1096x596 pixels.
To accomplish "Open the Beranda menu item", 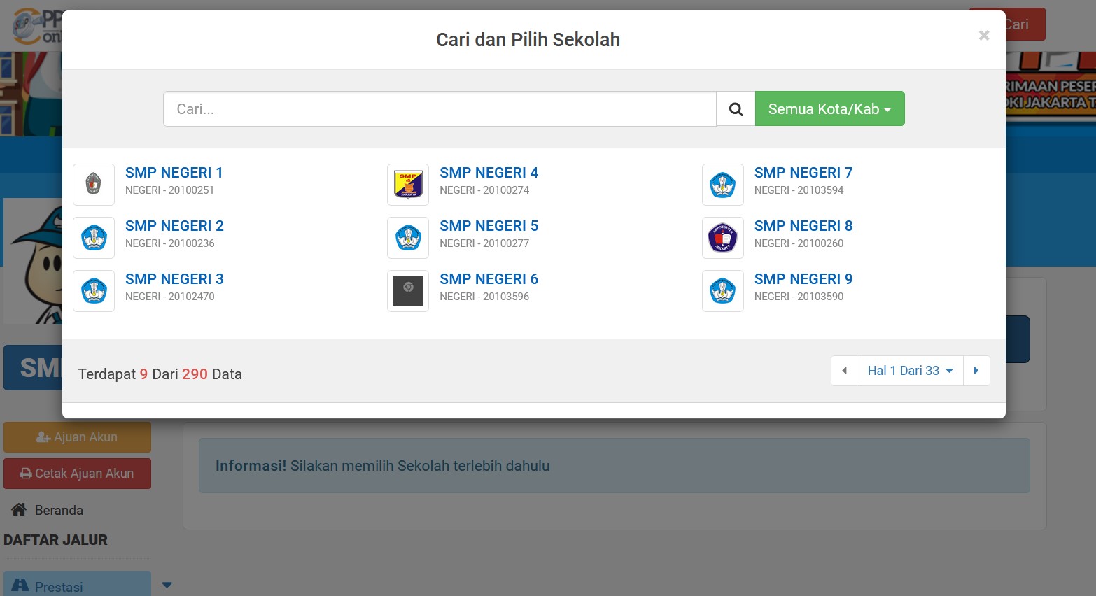I will [59, 511].
